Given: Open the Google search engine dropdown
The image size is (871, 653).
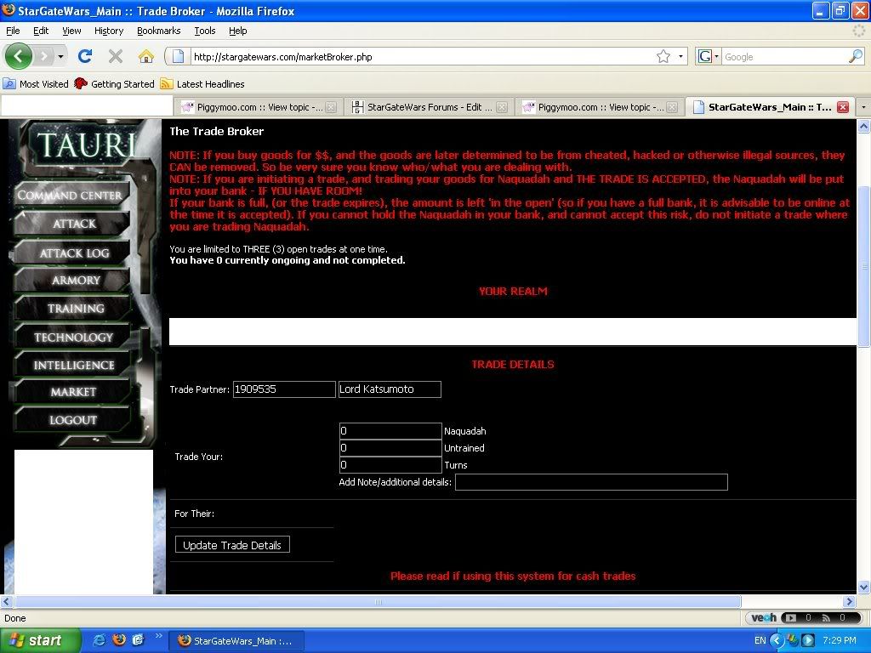Looking at the screenshot, I should click(x=709, y=57).
